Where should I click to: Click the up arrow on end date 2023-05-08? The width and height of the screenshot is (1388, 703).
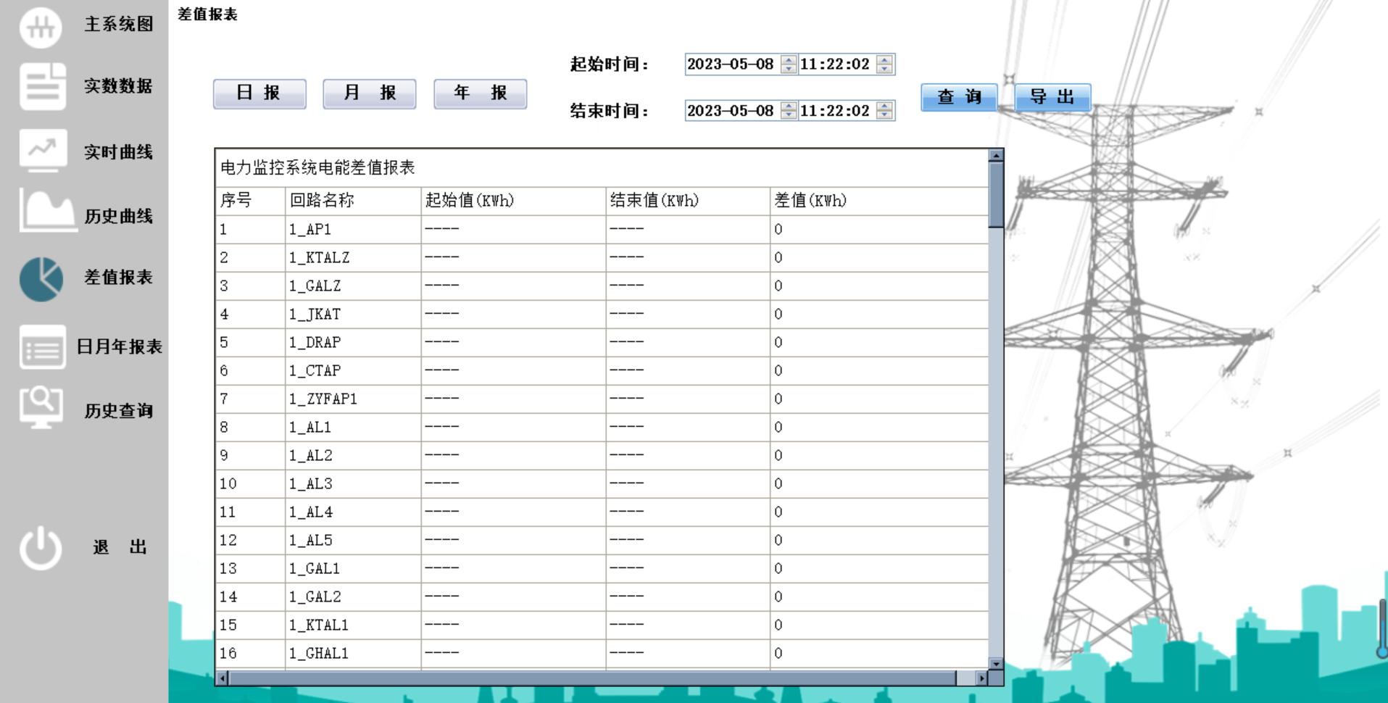(x=787, y=107)
